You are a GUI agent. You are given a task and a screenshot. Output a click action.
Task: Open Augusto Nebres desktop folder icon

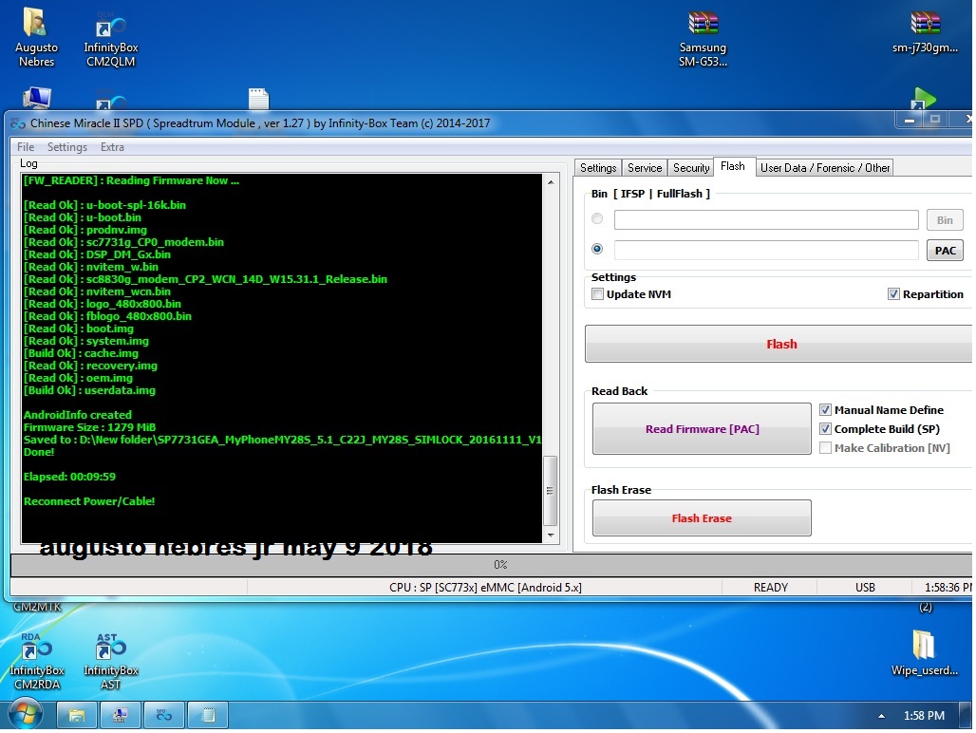coord(36,37)
